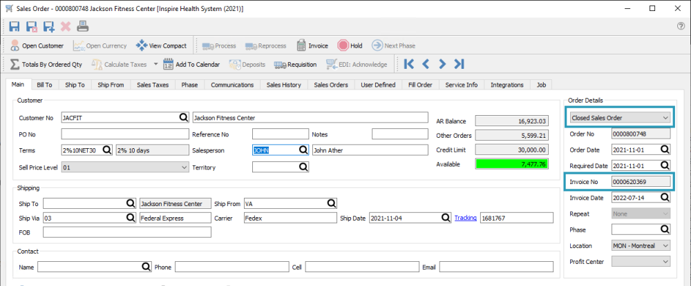Open the Communications tab
The image size is (691, 286).
(231, 85)
